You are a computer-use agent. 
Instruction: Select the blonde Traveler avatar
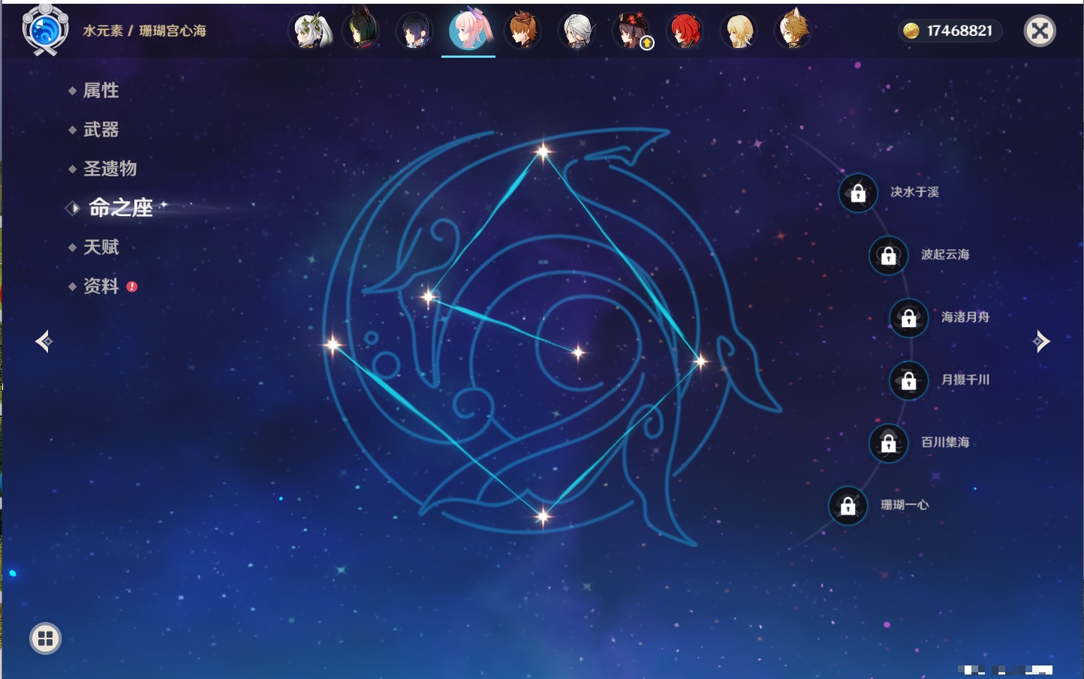(739, 31)
